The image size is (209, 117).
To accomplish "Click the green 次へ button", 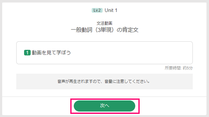I will pyautogui.click(x=104, y=106).
